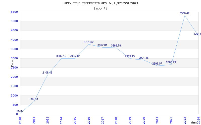Click the Euro y-axis title

[12, 63]
